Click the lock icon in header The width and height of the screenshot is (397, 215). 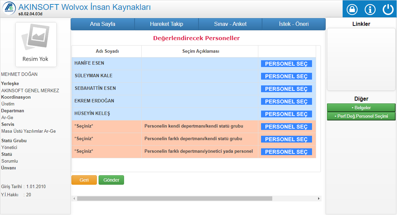[352, 10]
